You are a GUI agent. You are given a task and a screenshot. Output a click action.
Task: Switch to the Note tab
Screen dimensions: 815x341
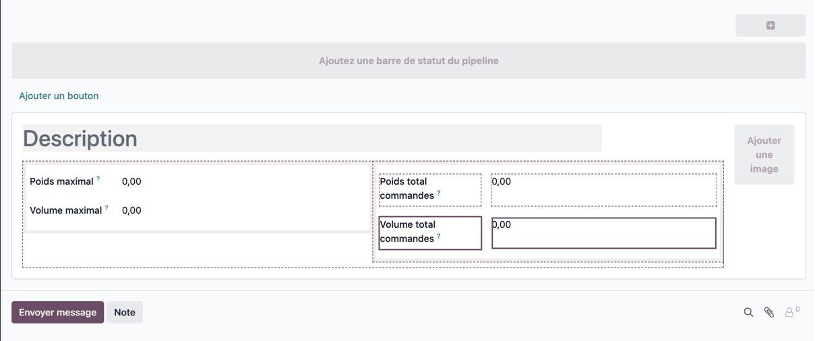click(125, 312)
